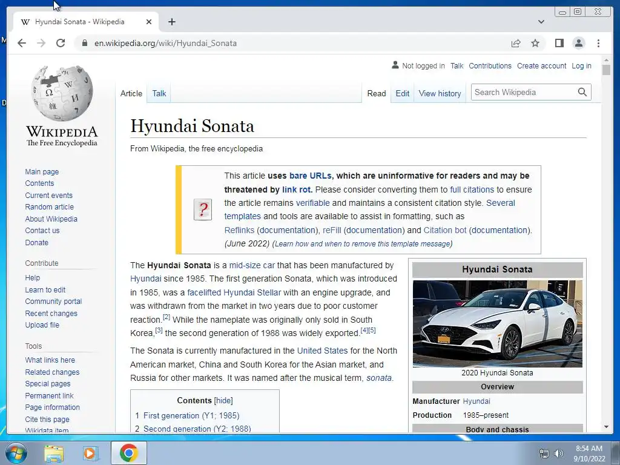Open the user Talk link in header
620x465 pixels.
[x=457, y=65]
